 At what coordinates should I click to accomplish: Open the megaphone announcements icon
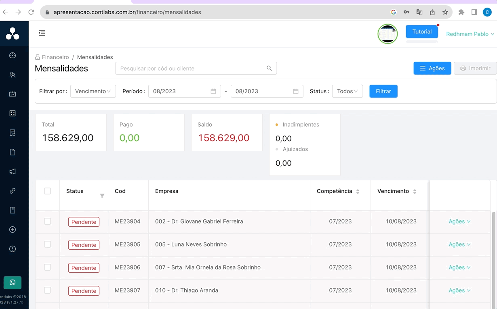pos(13,171)
